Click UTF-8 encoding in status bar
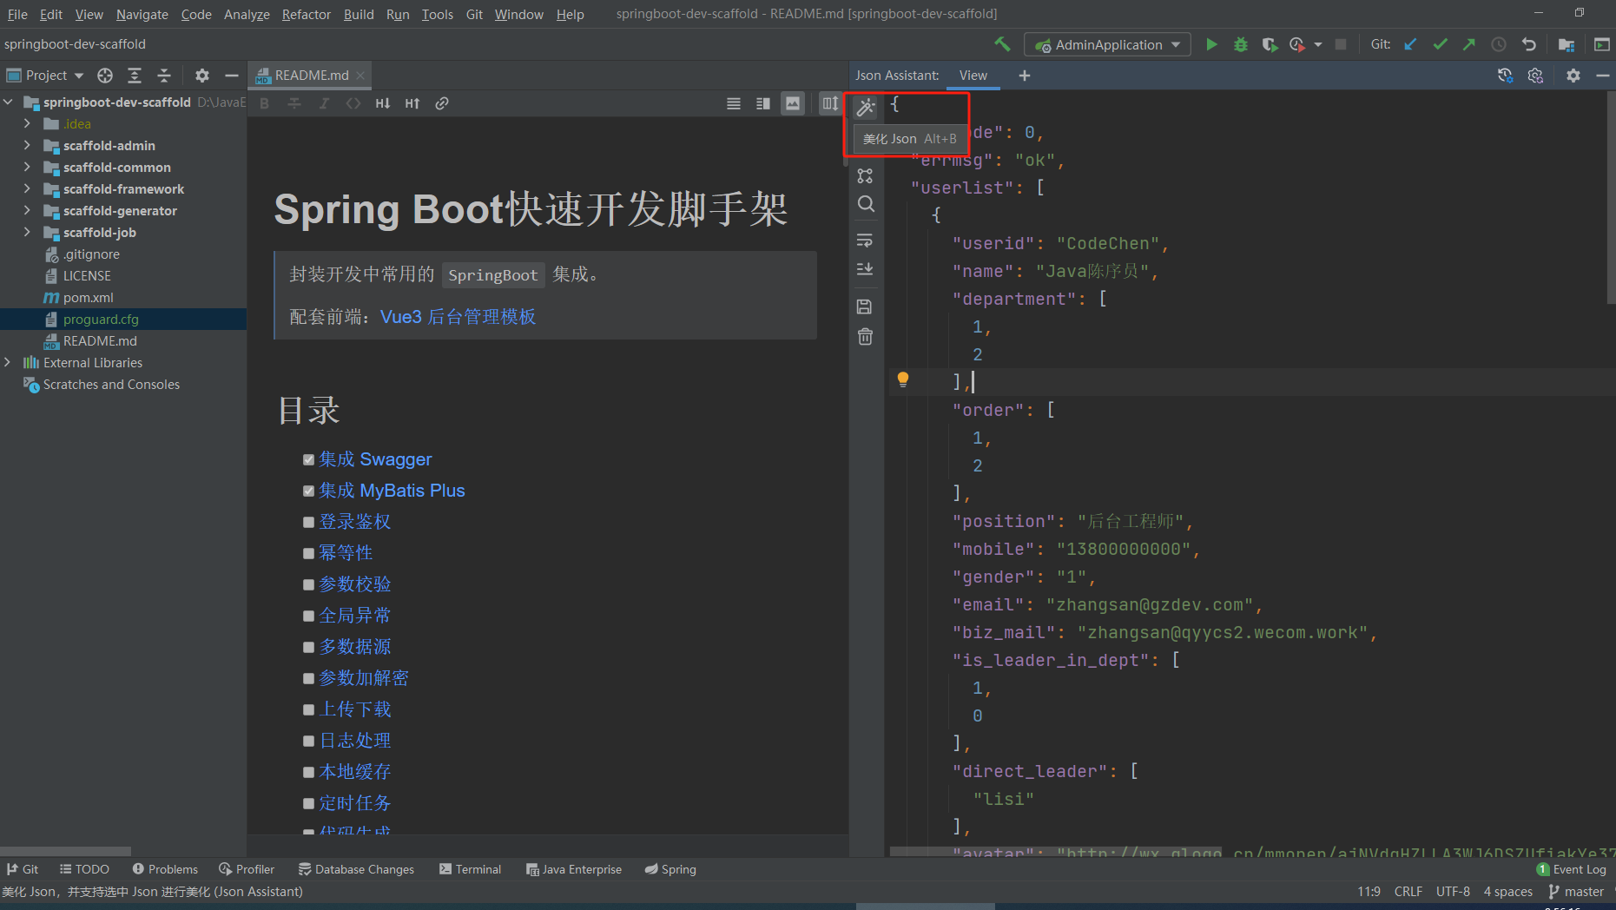Viewport: 1616px width, 910px height. pos(1453,892)
